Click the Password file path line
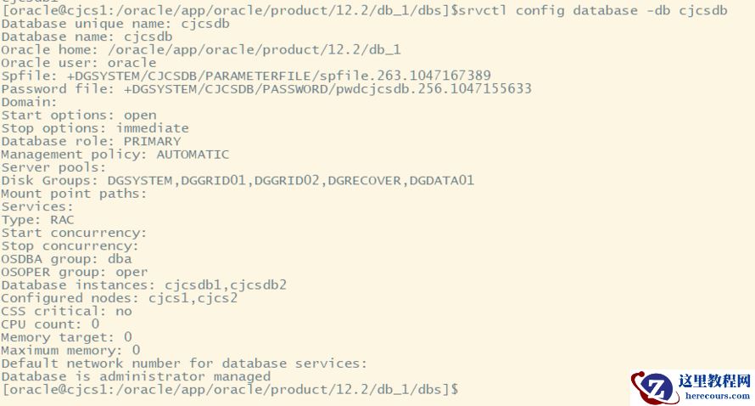 coord(266,88)
